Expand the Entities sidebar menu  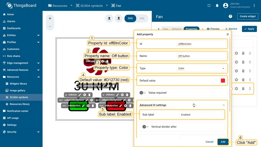pos(38,35)
